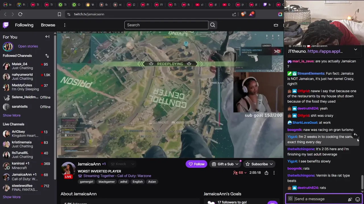Open the Brave Shields icon
Viewport: 364px width, 204px height.
pyautogui.click(x=243, y=14)
